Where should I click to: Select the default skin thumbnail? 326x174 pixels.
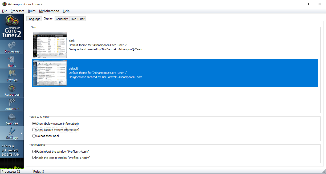(x=50, y=73)
